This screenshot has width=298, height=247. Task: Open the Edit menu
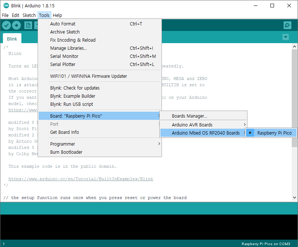(x=15, y=15)
